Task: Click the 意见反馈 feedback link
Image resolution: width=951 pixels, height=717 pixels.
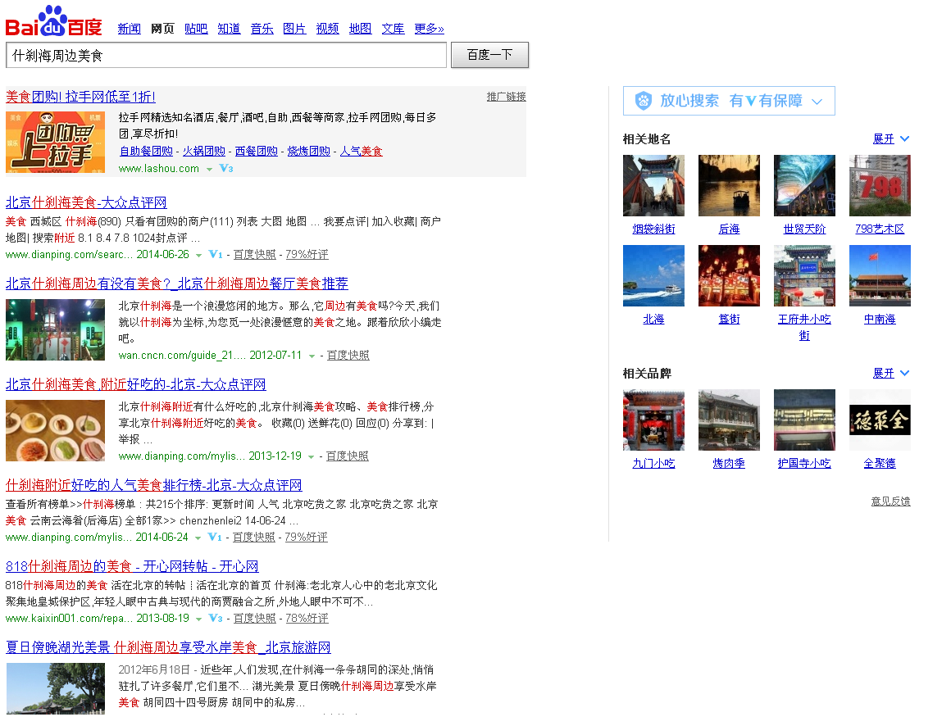Action: pos(891,501)
